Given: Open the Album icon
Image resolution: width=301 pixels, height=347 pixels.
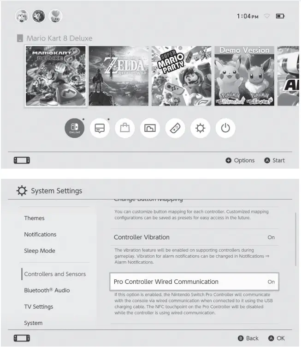Looking at the screenshot, I should click(x=150, y=128).
